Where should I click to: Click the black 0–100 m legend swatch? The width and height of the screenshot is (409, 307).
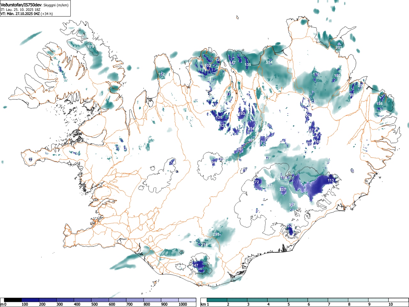(13, 300)
